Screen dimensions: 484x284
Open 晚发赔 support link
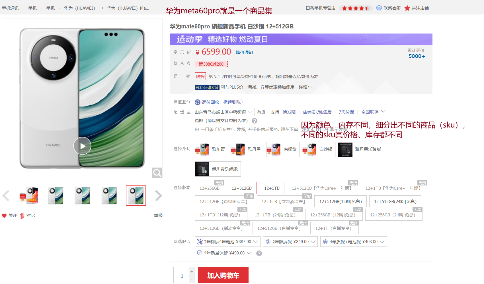[289, 112]
